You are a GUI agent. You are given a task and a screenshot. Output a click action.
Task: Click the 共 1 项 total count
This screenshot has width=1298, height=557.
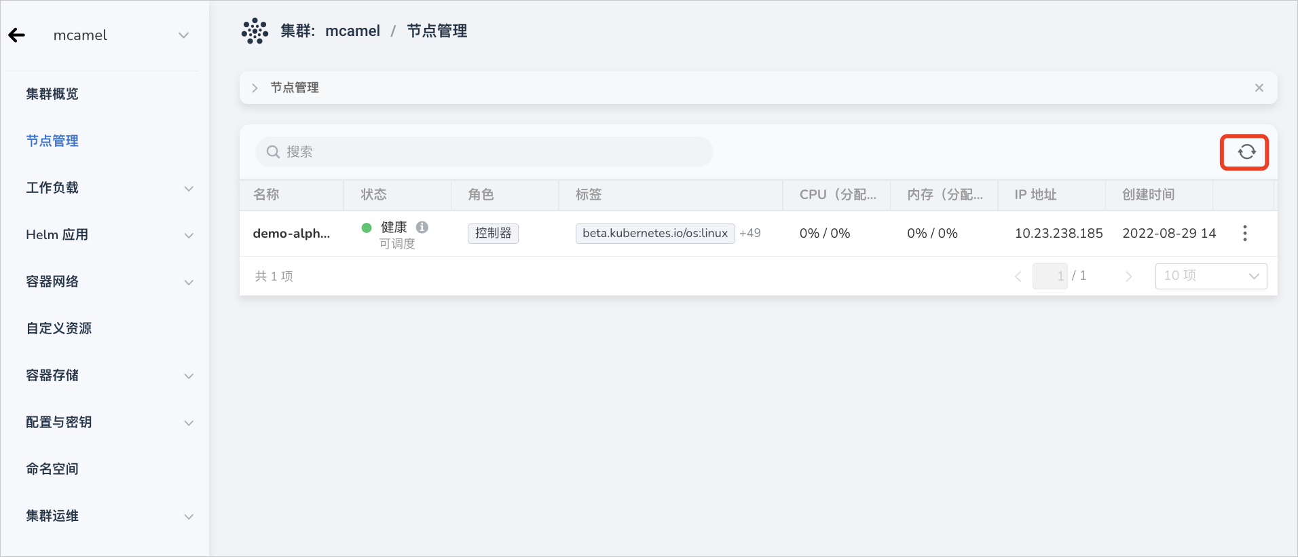click(274, 276)
